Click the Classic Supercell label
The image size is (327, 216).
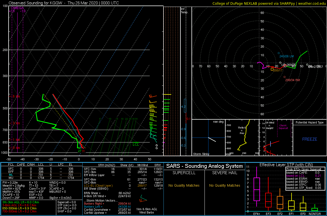coord(283,127)
